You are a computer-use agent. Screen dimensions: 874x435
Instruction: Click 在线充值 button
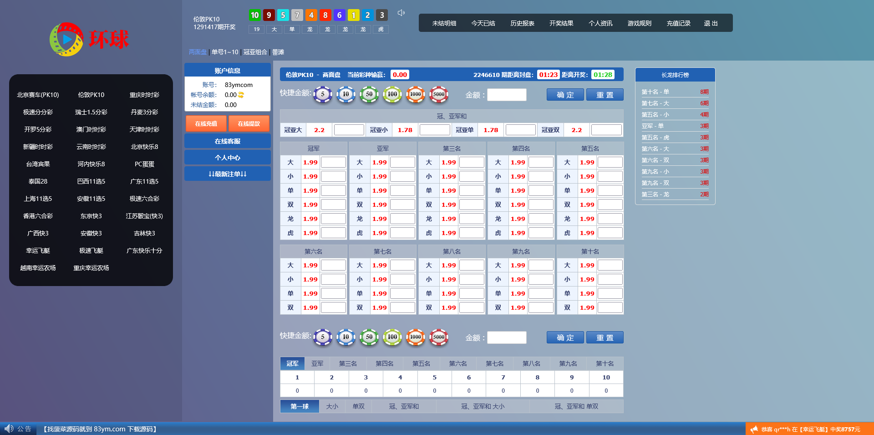206,123
